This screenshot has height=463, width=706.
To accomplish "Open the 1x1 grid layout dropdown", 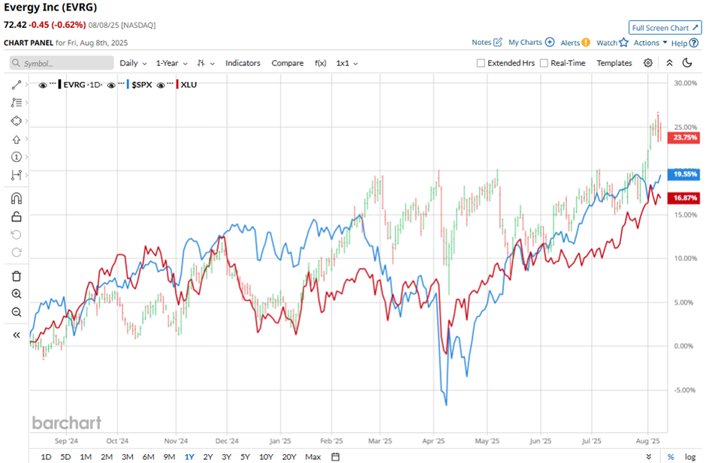I will coord(347,64).
